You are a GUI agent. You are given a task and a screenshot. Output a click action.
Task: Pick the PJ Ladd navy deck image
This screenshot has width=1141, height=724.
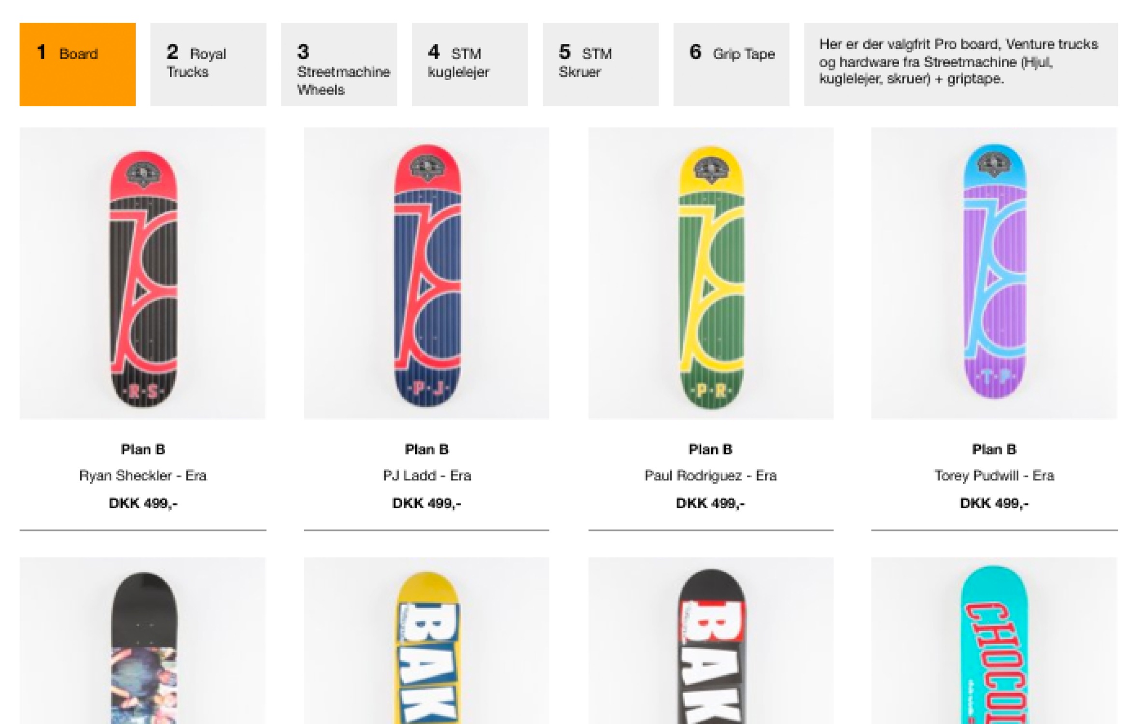(x=427, y=273)
